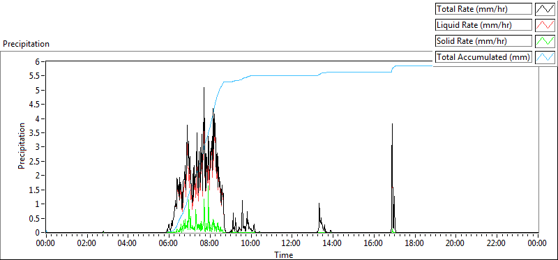
Task: Click the Precipitation chart title above the graph
Action: (26, 44)
